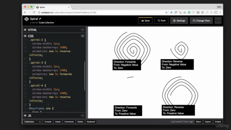231x130 pixels.
Task: Collapse @keyframes one fold arrow
Action: [28, 108]
